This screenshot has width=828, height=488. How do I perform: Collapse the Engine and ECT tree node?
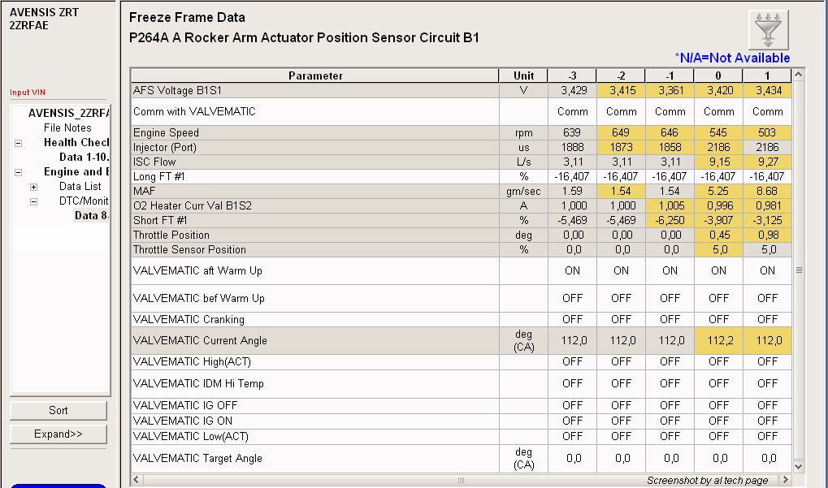click(18, 172)
